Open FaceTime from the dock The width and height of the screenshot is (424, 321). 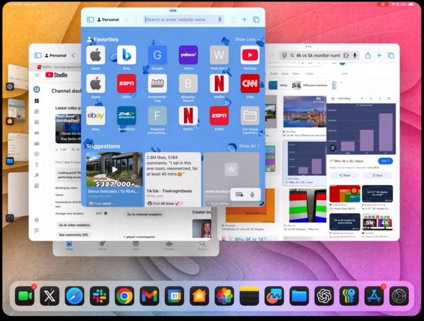24,296
